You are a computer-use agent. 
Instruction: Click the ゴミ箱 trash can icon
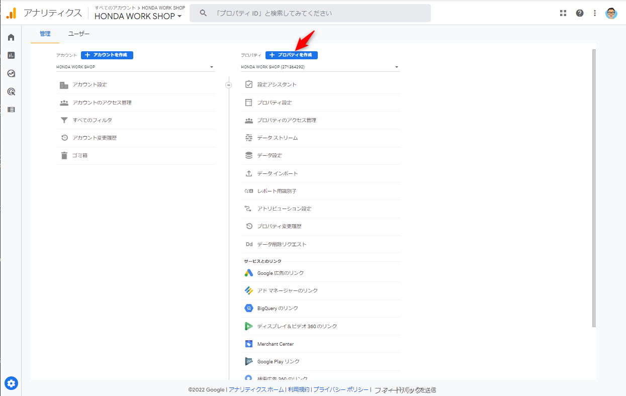tap(64, 155)
